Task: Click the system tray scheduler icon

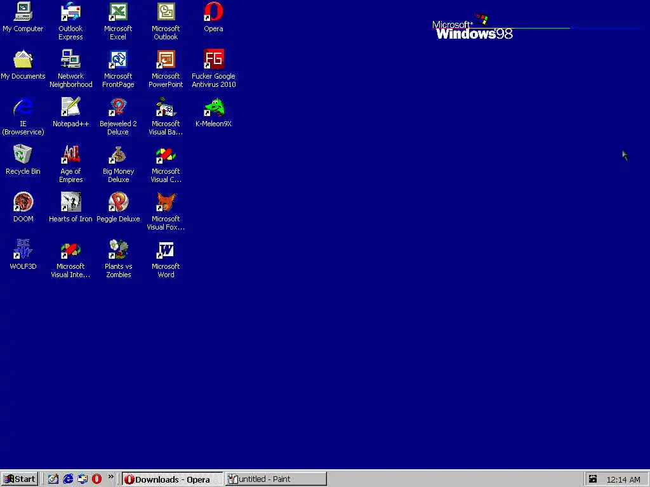Action: (x=593, y=479)
